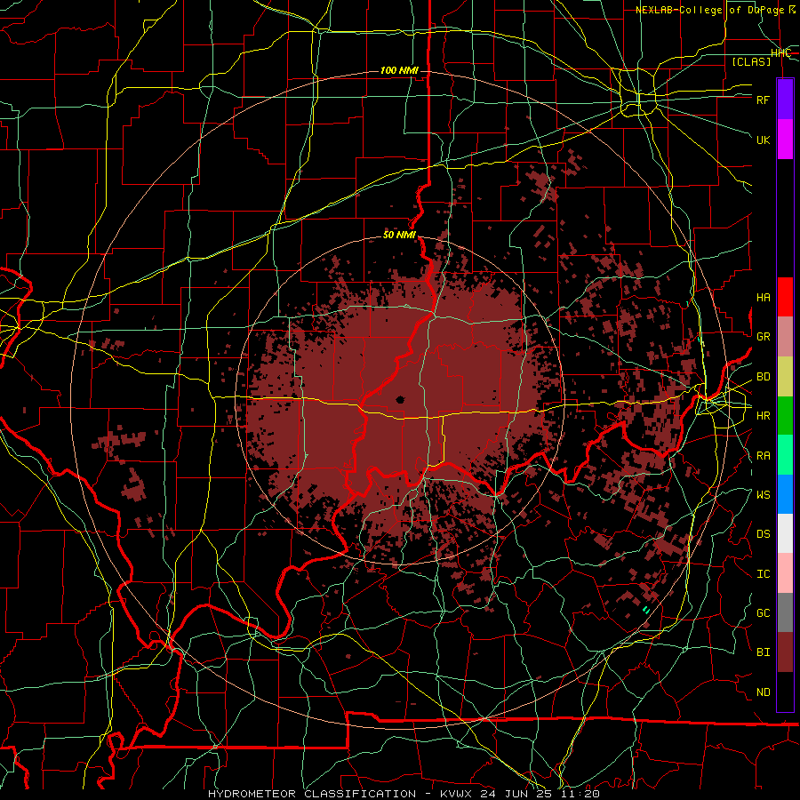The image size is (800, 800).
Task: Click the 'RA' legend label
Action: coord(764,456)
